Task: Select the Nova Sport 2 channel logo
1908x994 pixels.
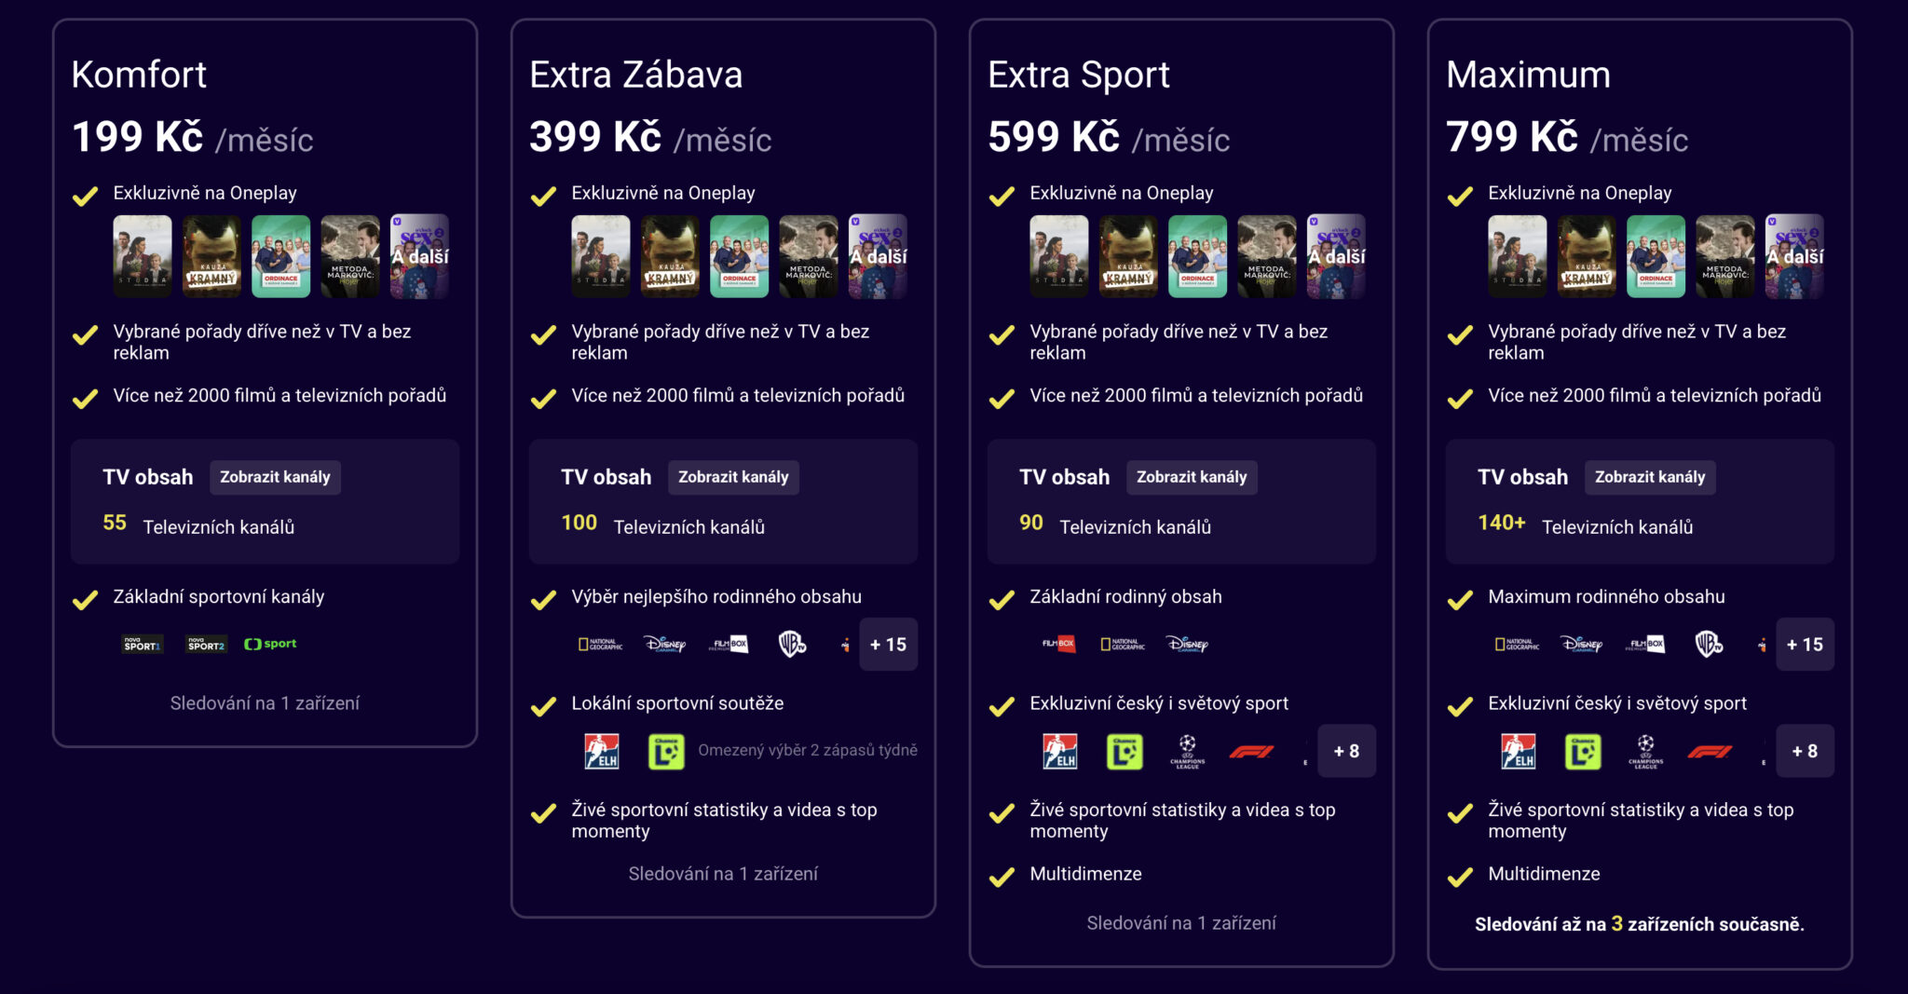Action: (205, 643)
